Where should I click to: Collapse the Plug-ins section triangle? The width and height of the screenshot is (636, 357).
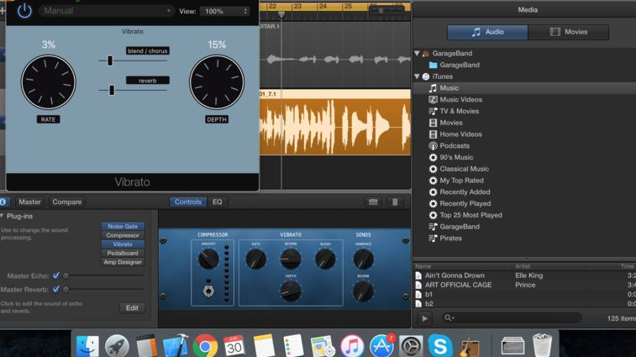(x=3, y=216)
